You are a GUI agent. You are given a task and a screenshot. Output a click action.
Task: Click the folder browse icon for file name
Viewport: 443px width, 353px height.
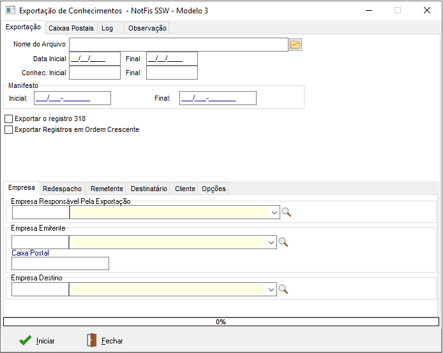click(295, 45)
